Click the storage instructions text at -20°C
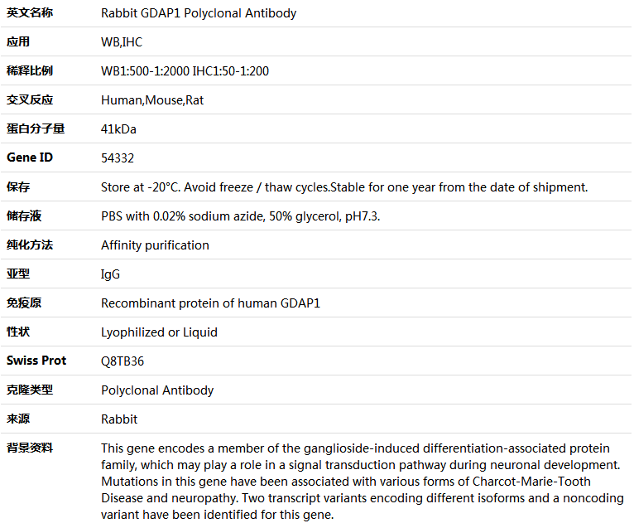The height and width of the screenshot is (528, 634). pos(344,187)
